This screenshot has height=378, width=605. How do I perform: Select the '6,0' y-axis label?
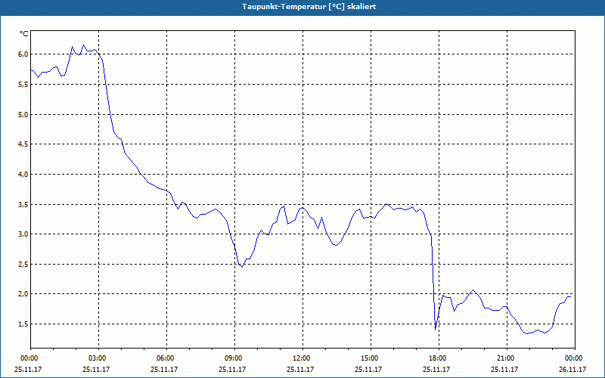(x=23, y=54)
